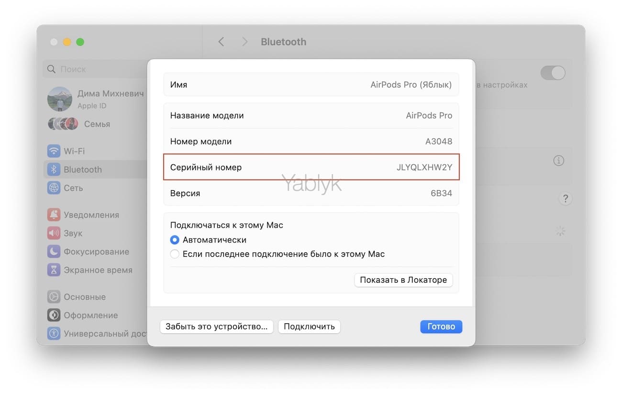Select the Уведомления sidebar label
The image size is (622, 395).
(91, 215)
